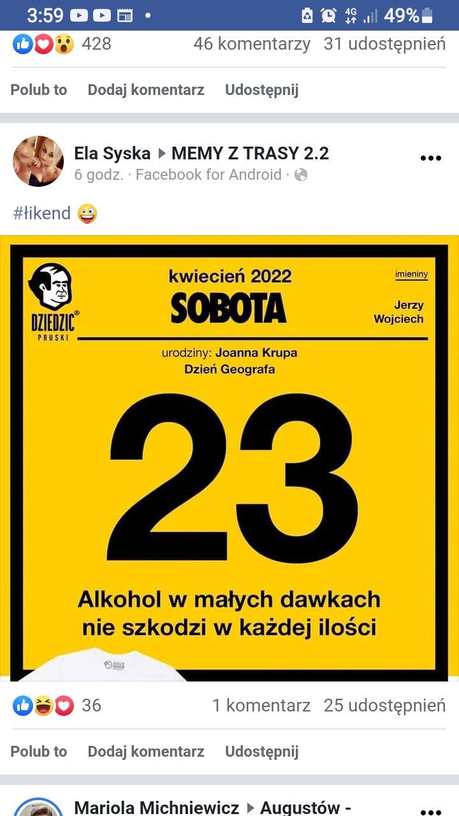Tap the #łikend hashtag

click(41, 214)
